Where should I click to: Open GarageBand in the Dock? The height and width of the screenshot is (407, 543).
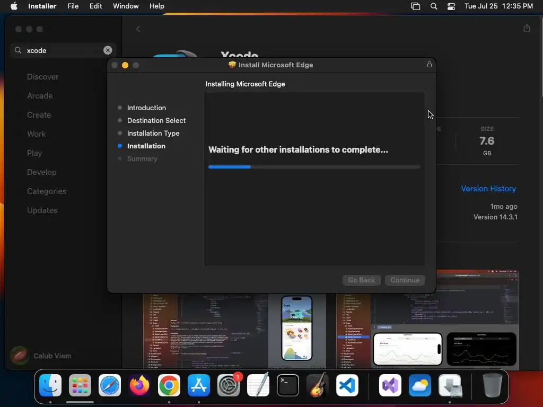click(x=318, y=385)
